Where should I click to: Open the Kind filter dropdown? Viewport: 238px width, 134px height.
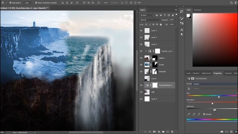[x=147, y=15]
